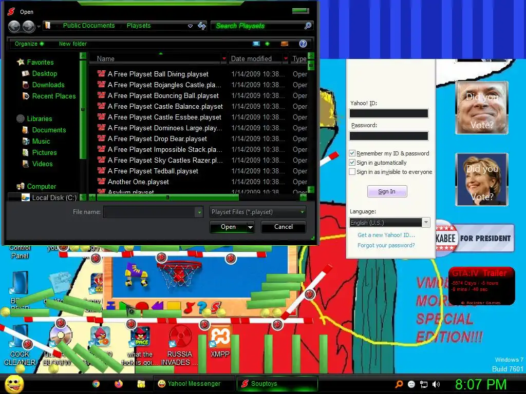Click the smiley face Start button

14,384
